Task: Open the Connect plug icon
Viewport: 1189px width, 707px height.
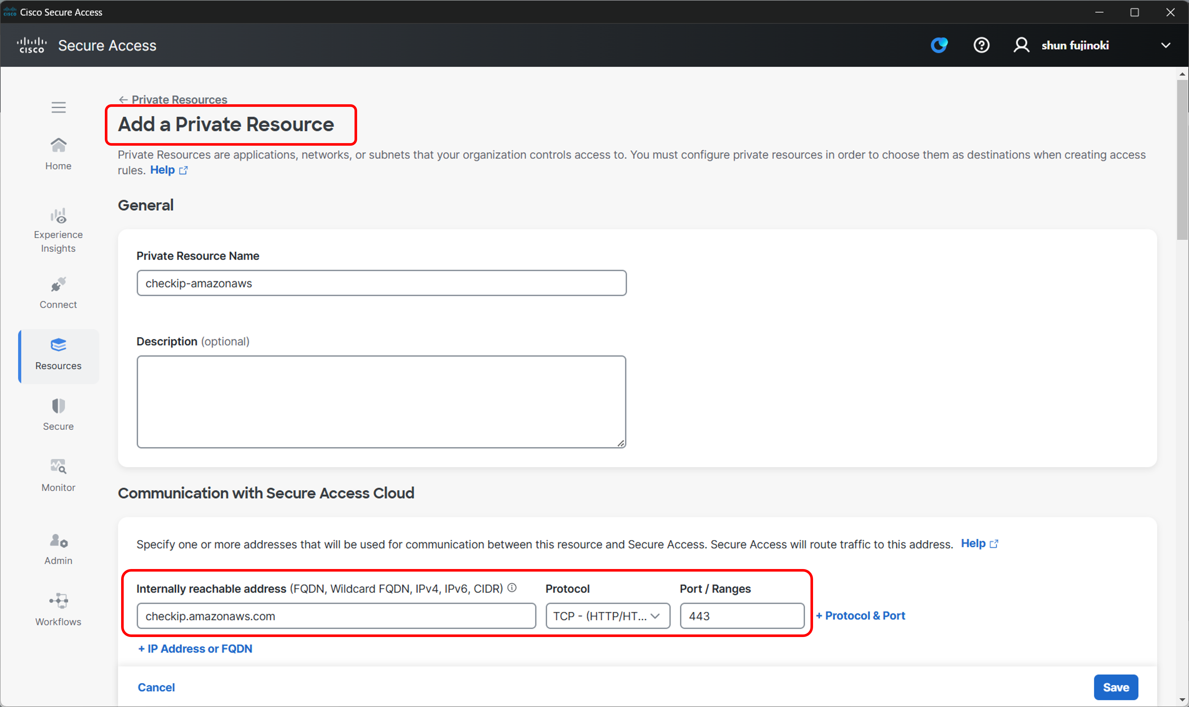Action: 59,285
